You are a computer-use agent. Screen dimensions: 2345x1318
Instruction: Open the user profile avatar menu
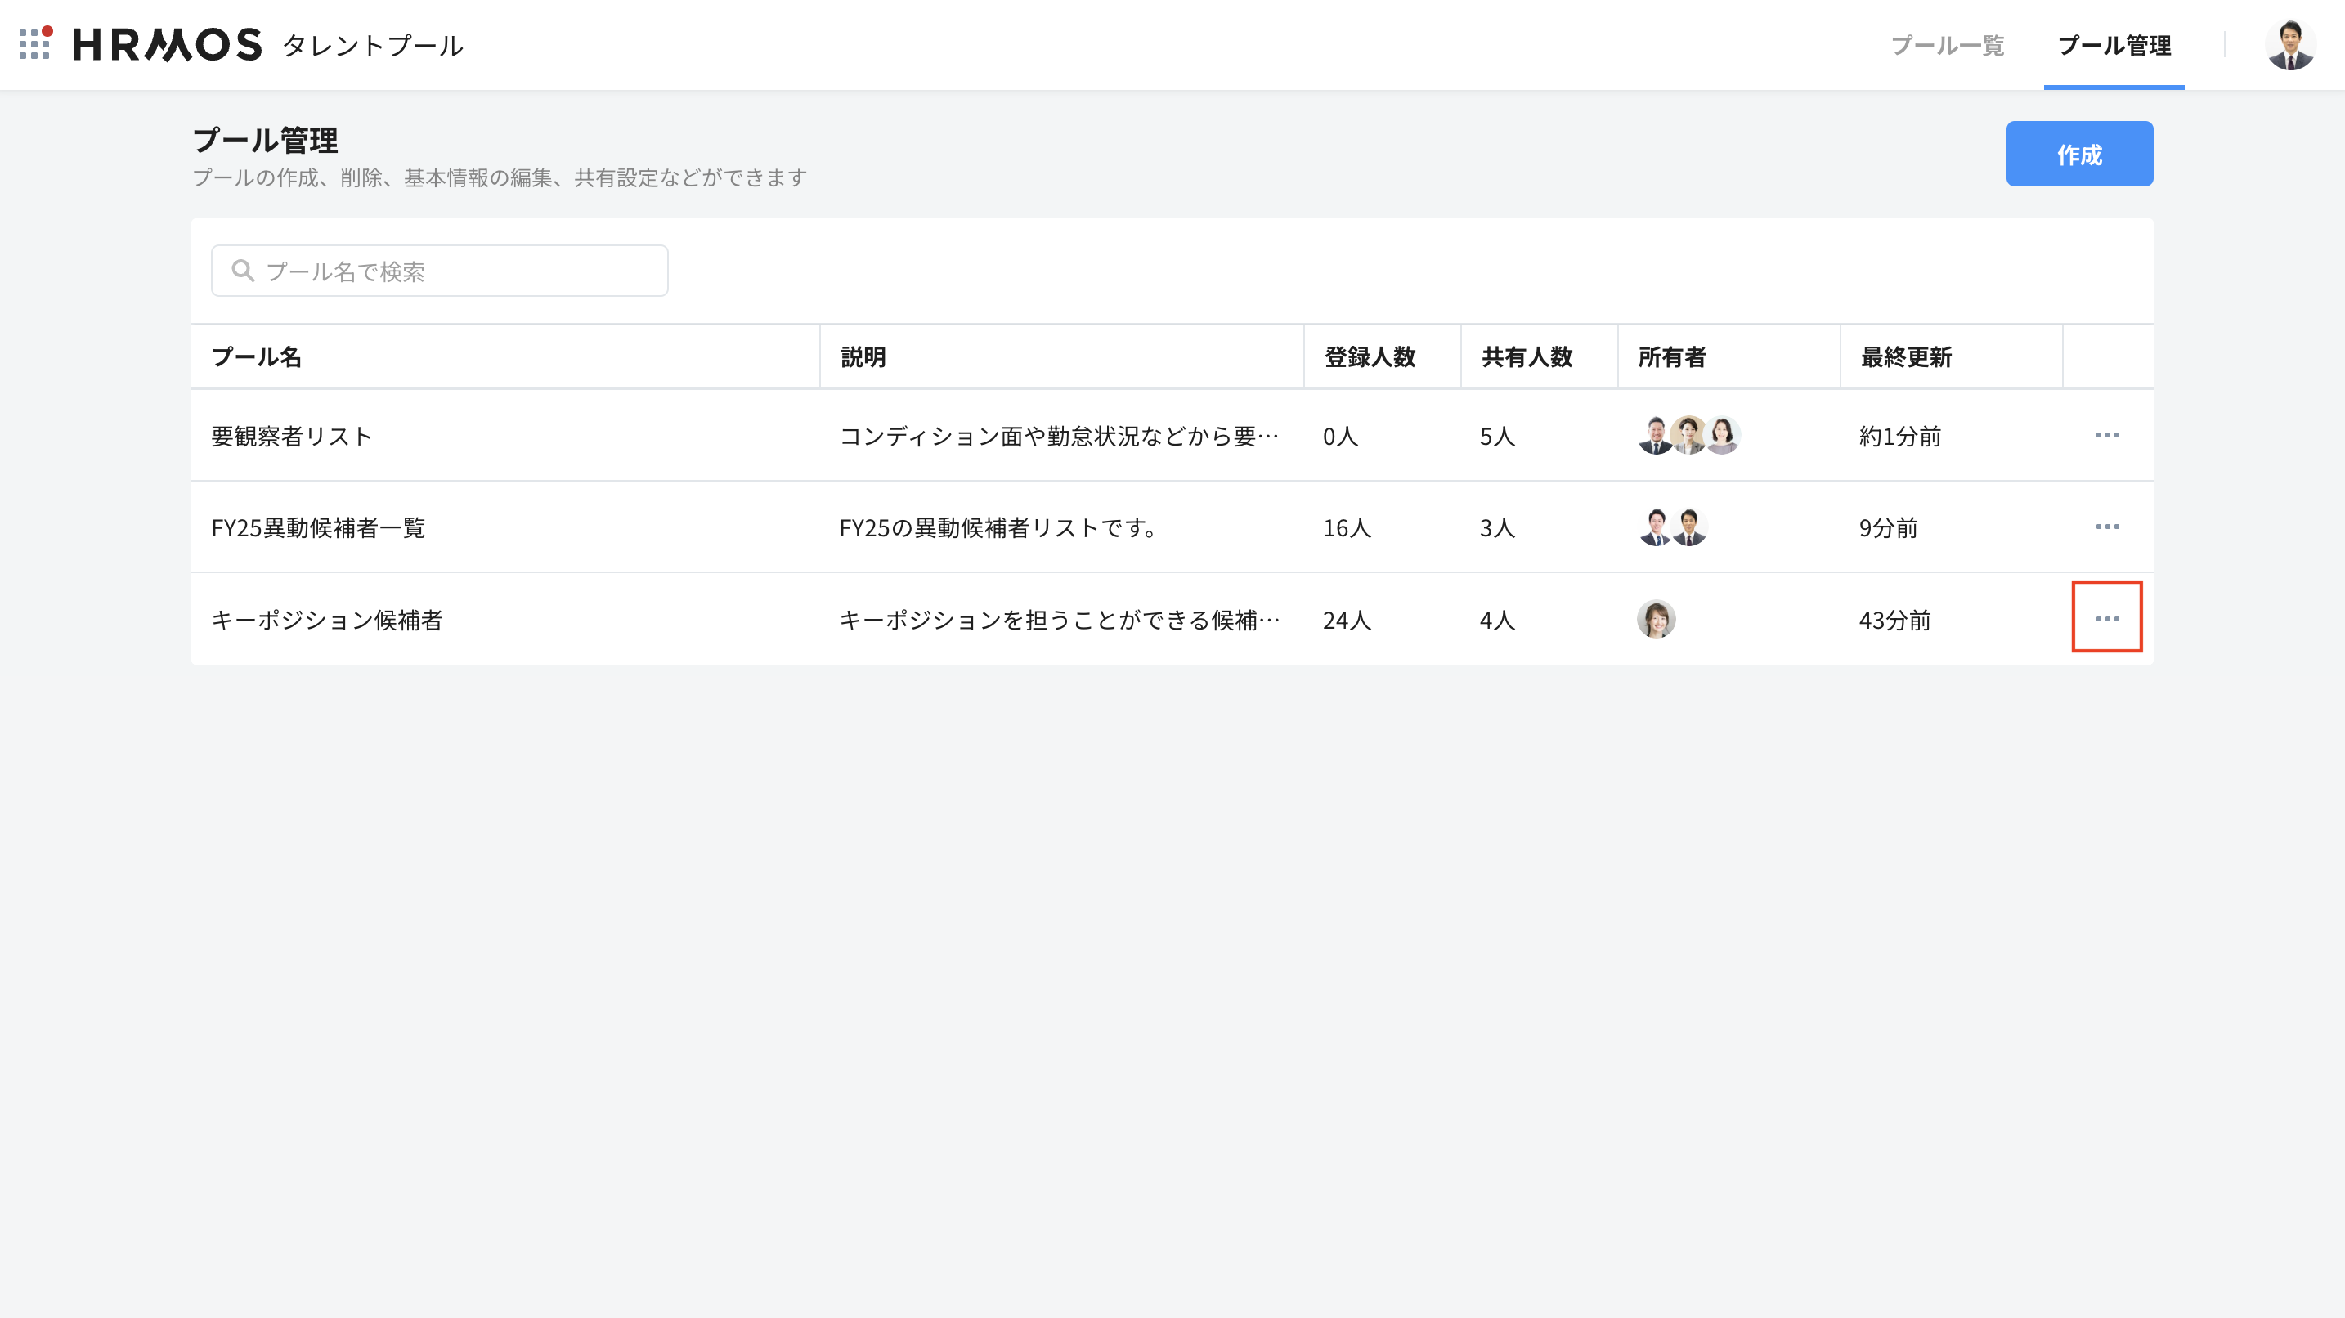(2289, 45)
